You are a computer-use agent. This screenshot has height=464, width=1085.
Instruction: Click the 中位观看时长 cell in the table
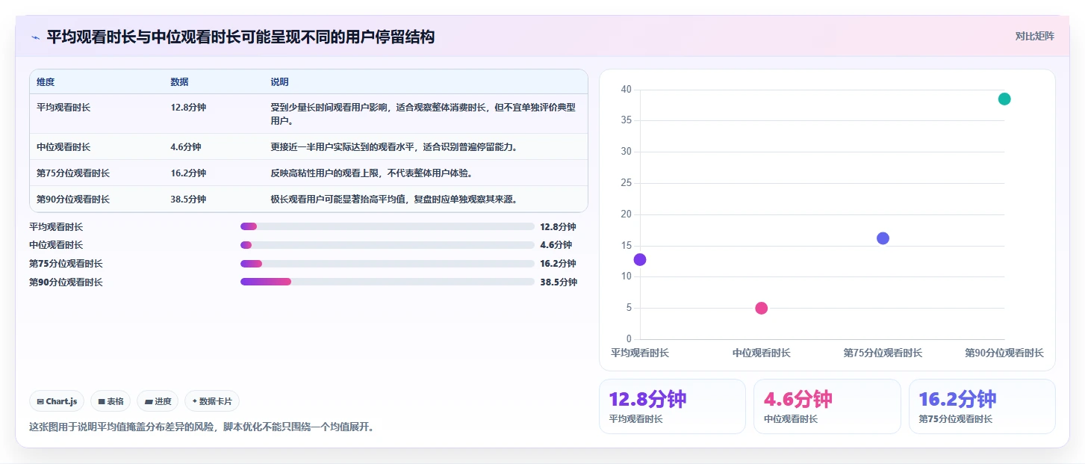tap(63, 147)
